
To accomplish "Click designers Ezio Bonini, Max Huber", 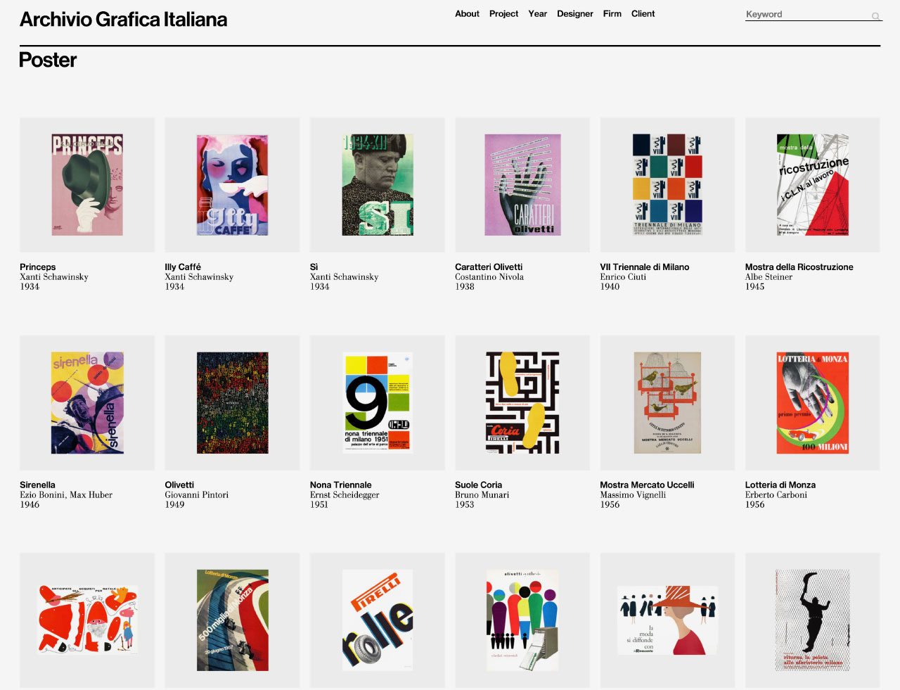I will coord(66,495).
